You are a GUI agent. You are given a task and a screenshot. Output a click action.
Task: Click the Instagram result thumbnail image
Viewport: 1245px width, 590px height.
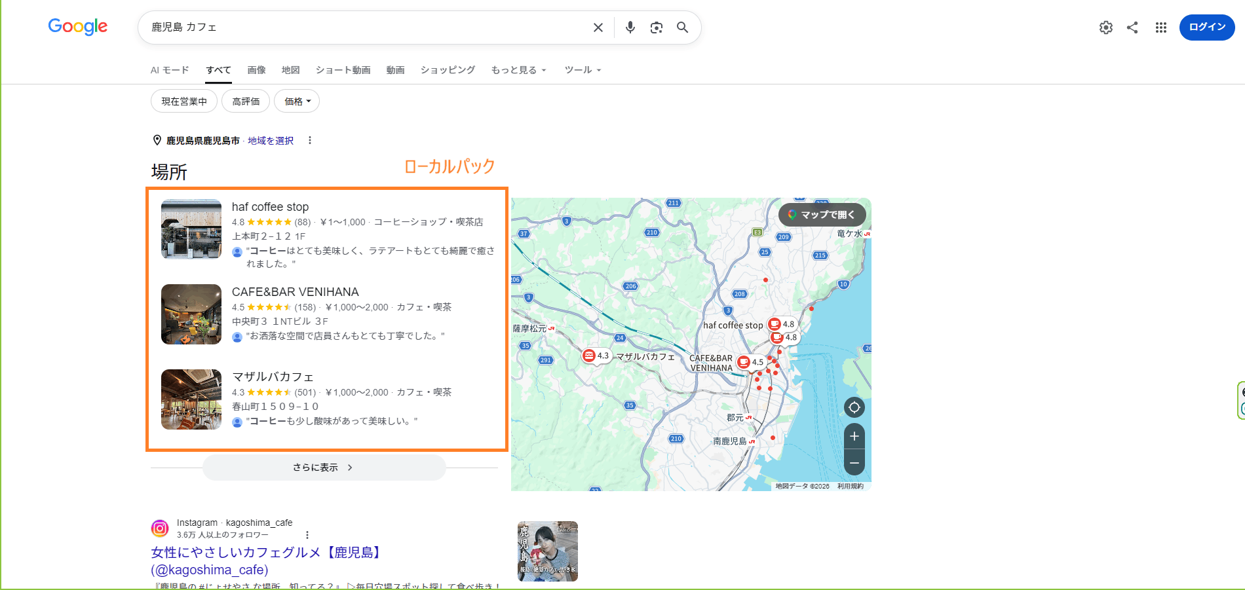point(548,551)
